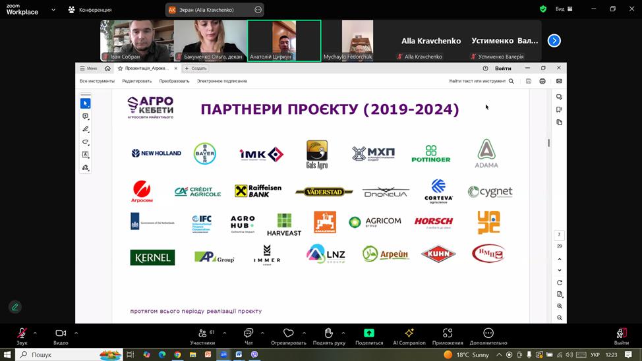Screen dimensions: 642x361
Task: Turn on camera with the Видео button
Action: tap(61, 337)
